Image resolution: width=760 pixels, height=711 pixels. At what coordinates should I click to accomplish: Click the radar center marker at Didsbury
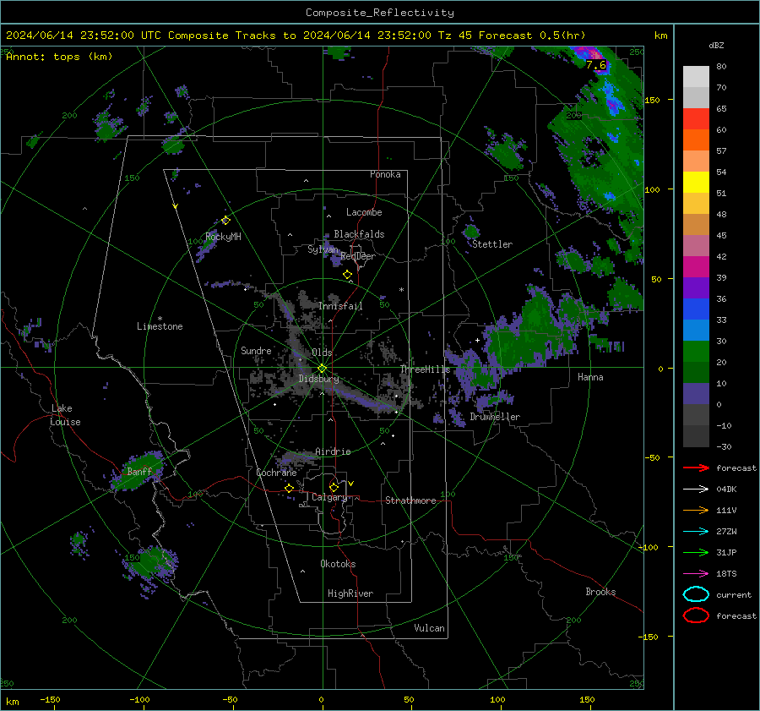coord(322,369)
